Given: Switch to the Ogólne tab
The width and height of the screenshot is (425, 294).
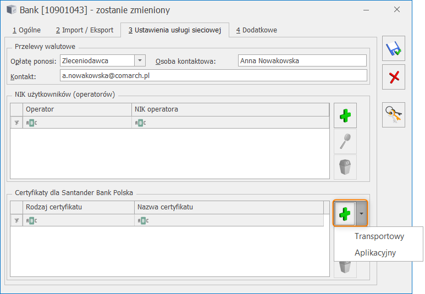Looking at the screenshot, I should [26, 30].
